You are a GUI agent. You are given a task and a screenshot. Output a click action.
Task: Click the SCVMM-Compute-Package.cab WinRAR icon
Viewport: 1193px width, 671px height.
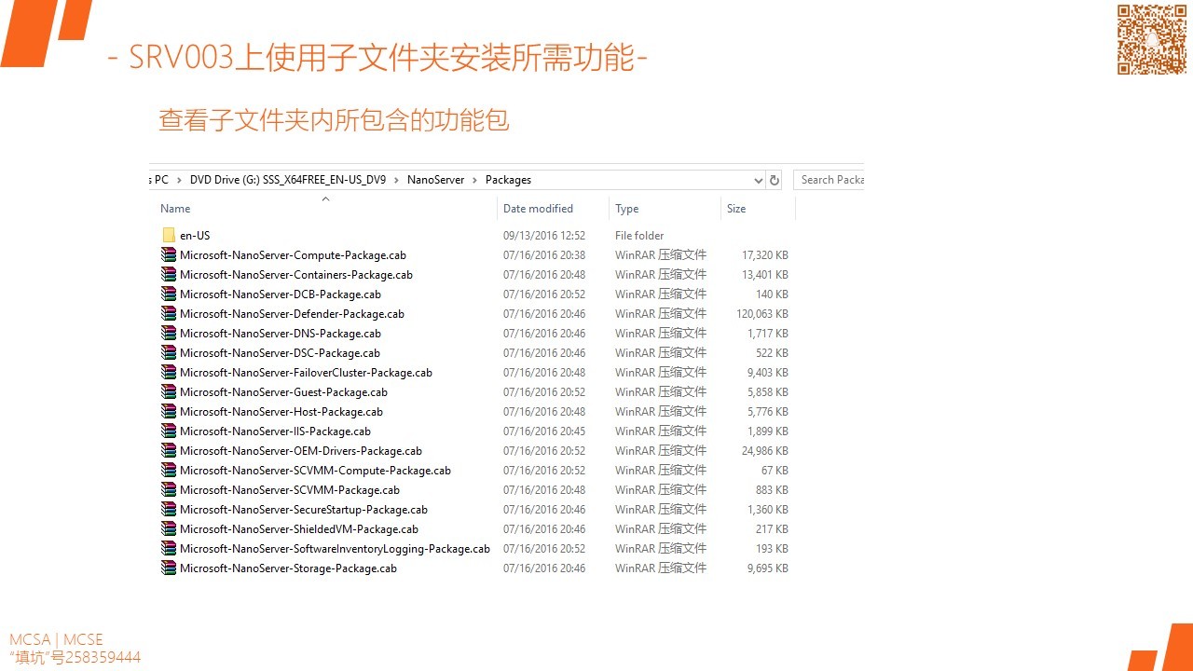click(169, 470)
